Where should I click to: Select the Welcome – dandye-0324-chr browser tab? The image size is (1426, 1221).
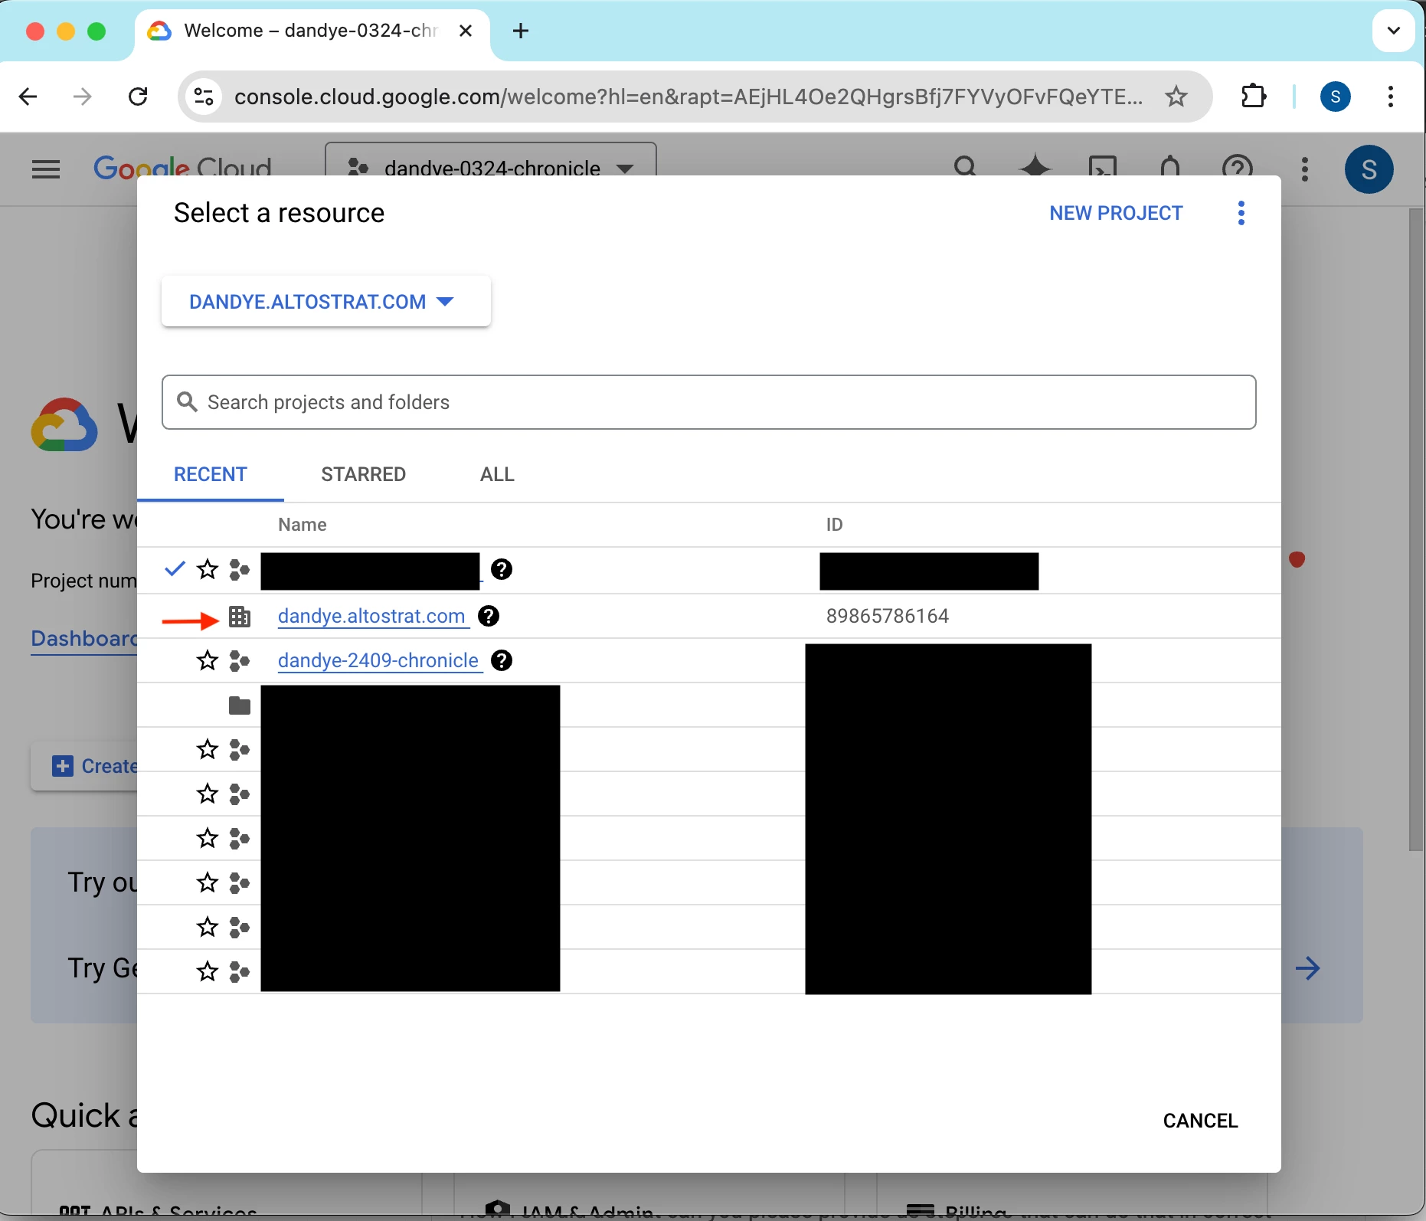[312, 31]
